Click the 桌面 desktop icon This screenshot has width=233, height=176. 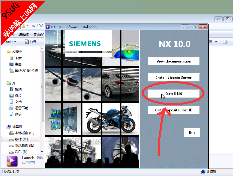[x=11, y=64]
